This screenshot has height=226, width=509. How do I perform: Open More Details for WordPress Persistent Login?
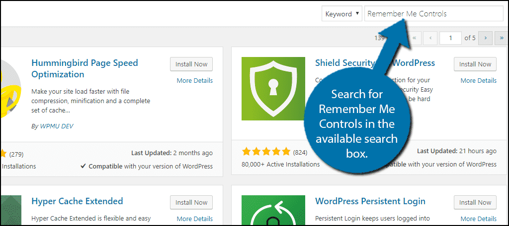point(479,219)
